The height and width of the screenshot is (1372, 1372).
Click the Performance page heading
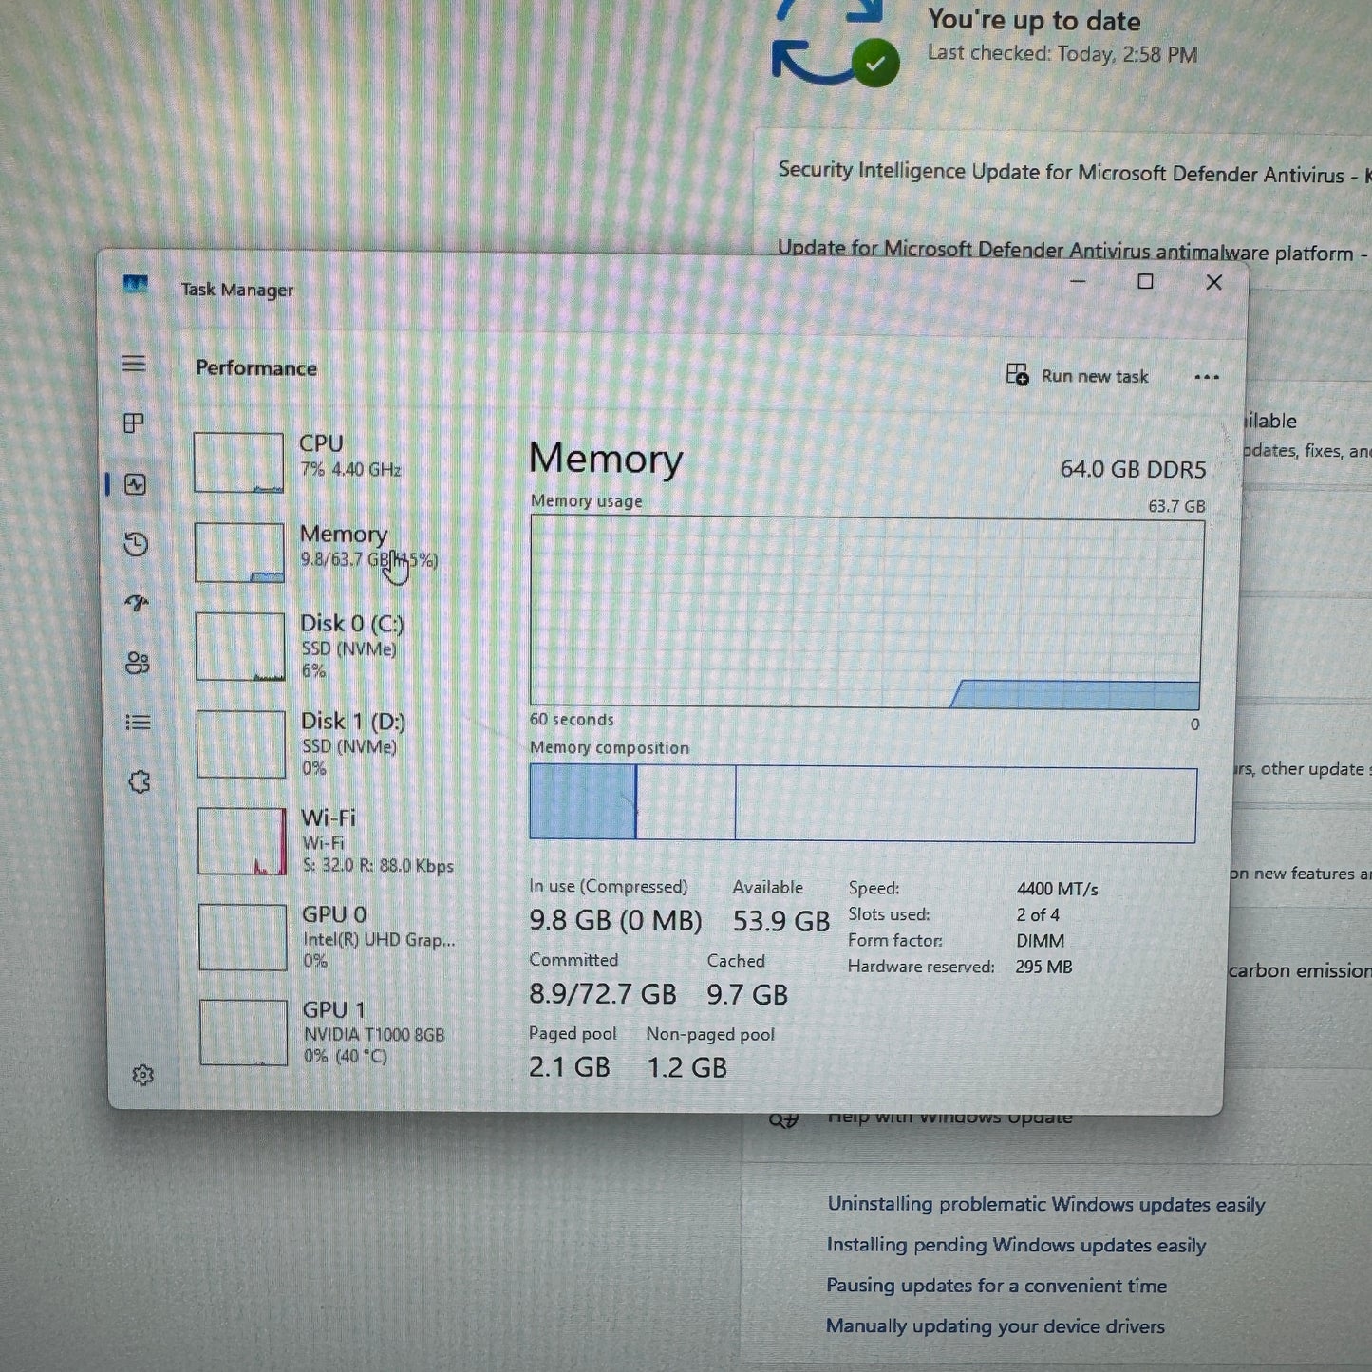click(256, 368)
